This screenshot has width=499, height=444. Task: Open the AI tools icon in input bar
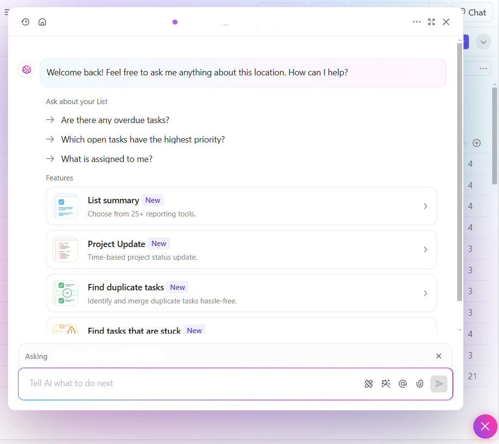(368, 384)
